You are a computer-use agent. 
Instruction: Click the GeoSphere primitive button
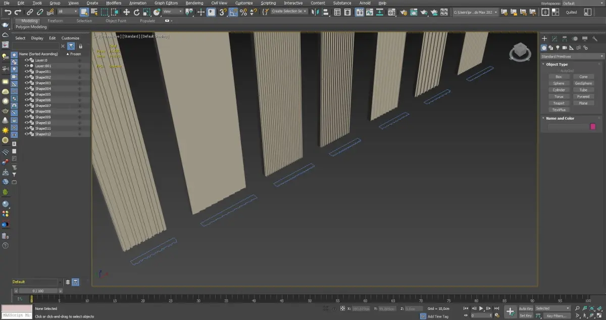click(583, 83)
